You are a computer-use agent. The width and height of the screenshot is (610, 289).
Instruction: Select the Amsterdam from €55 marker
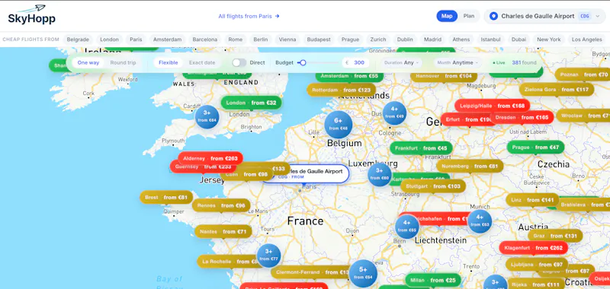pos(349,75)
